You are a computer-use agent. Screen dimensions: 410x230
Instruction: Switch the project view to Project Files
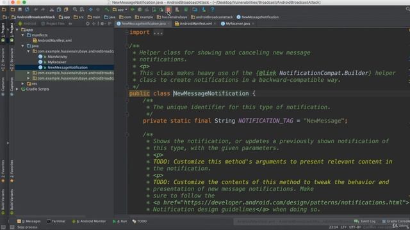53,24
